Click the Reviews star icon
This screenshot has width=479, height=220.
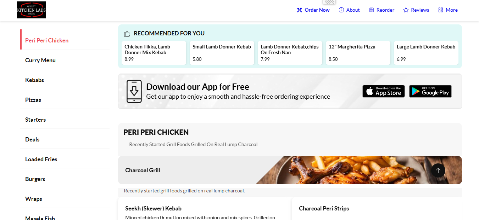[x=406, y=10]
